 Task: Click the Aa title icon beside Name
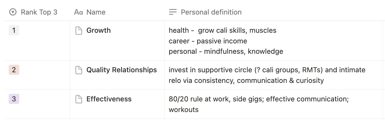click(x=78, y=12)
